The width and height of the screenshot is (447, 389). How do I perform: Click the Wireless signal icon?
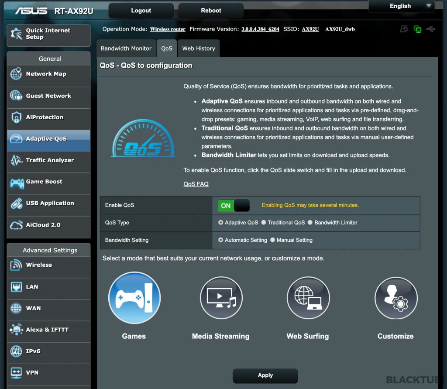click(x=16, y=265)
